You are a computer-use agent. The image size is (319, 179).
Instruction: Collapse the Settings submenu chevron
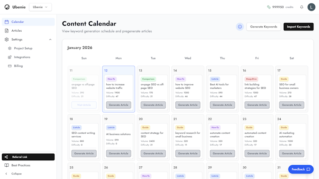pyautogui.click(x=50, y=39)
